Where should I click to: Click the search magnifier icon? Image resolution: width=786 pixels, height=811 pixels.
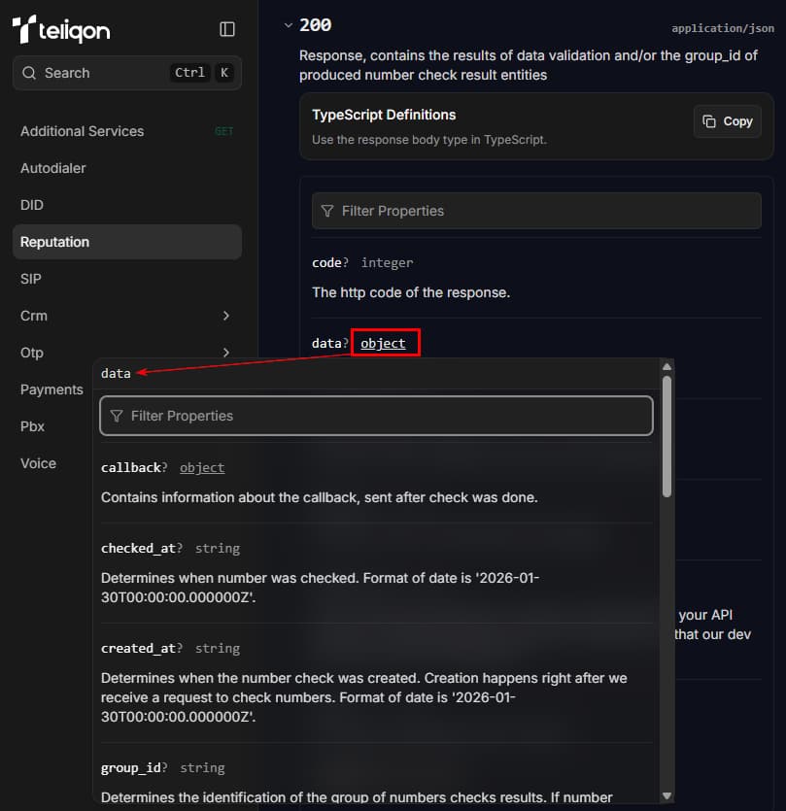(29, 73)
